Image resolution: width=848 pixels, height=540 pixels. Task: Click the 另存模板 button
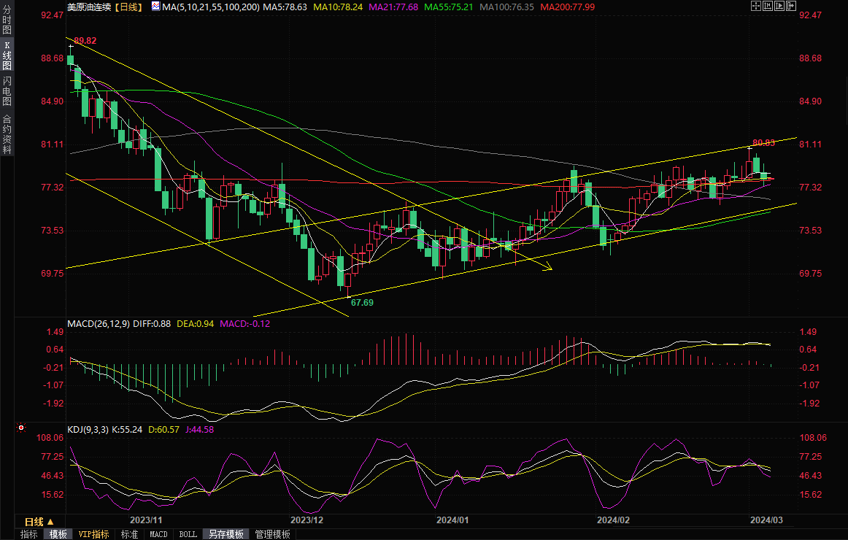point(226,534)
